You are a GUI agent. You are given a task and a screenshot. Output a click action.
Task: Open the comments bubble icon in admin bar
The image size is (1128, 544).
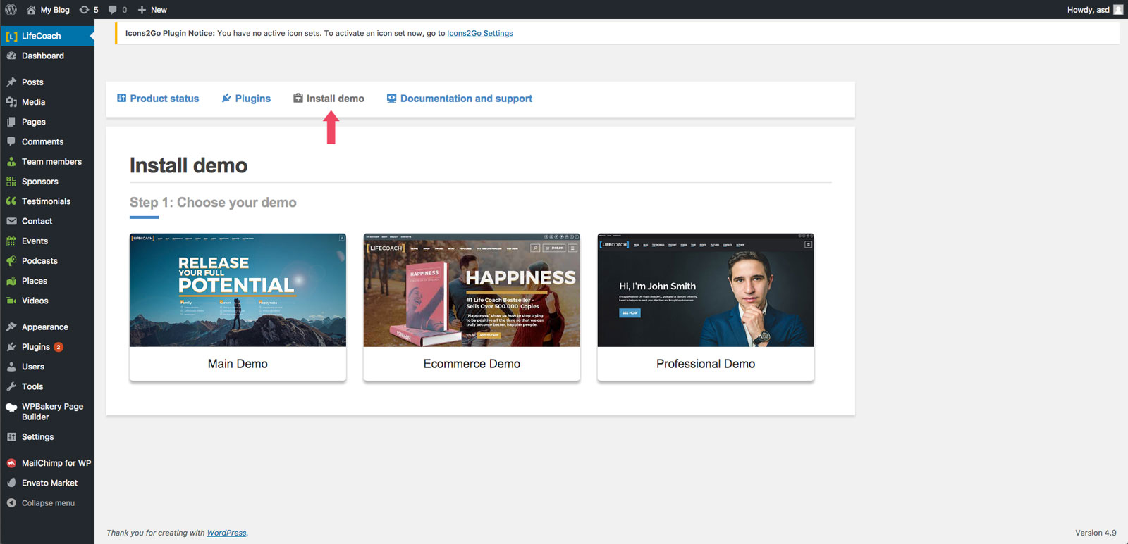pyautogui.click(x=113, y=10)
